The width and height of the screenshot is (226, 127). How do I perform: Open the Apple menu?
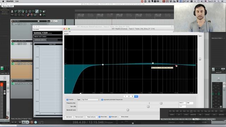[3, 1]
